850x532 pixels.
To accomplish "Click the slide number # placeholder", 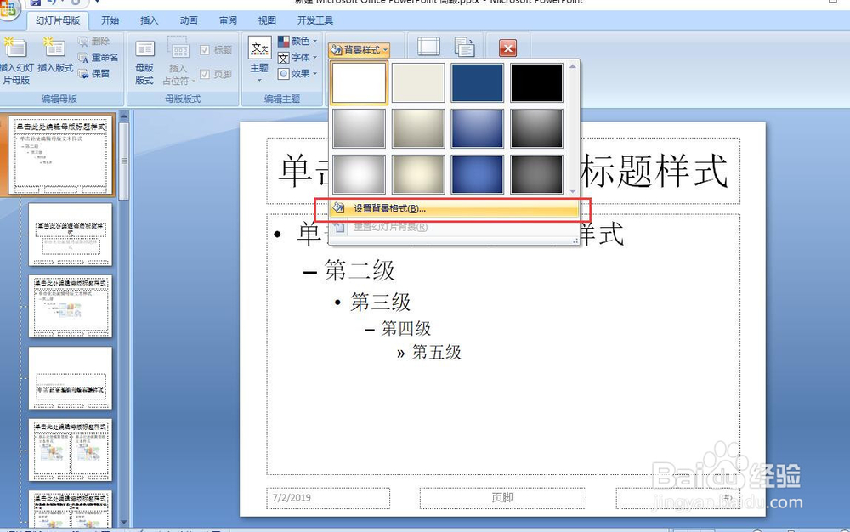I will (677, 498).
